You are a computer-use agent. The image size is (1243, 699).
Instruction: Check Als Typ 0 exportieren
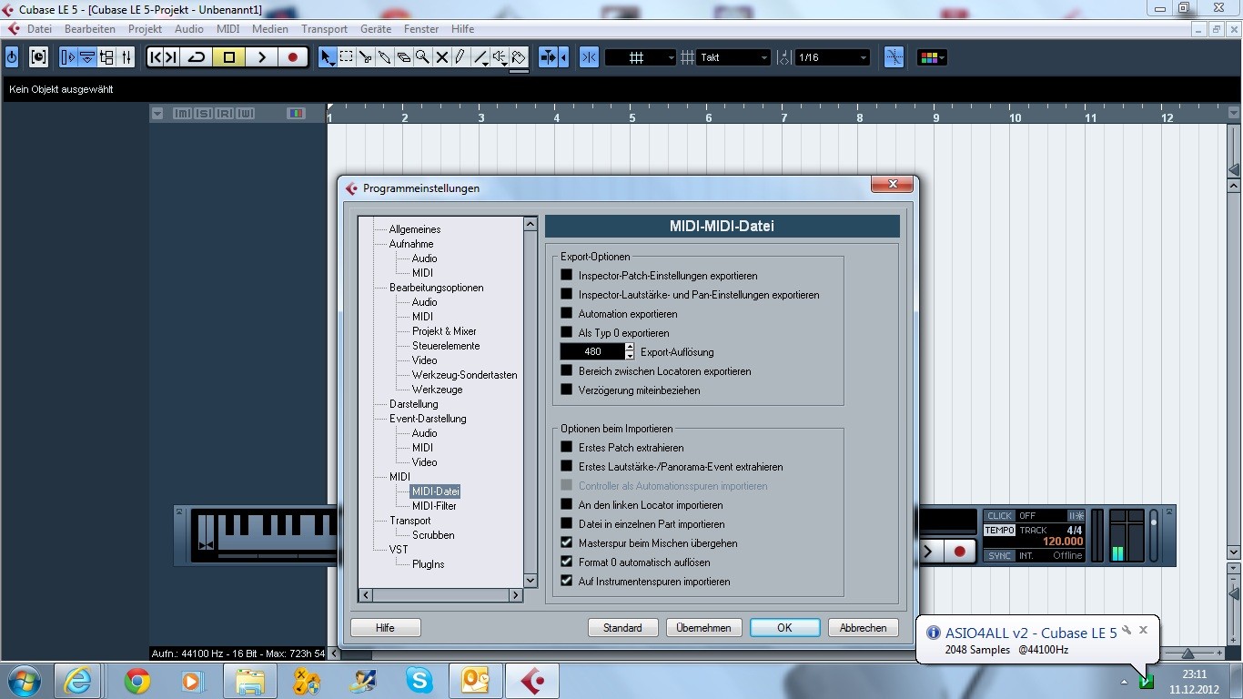[567, 332]
